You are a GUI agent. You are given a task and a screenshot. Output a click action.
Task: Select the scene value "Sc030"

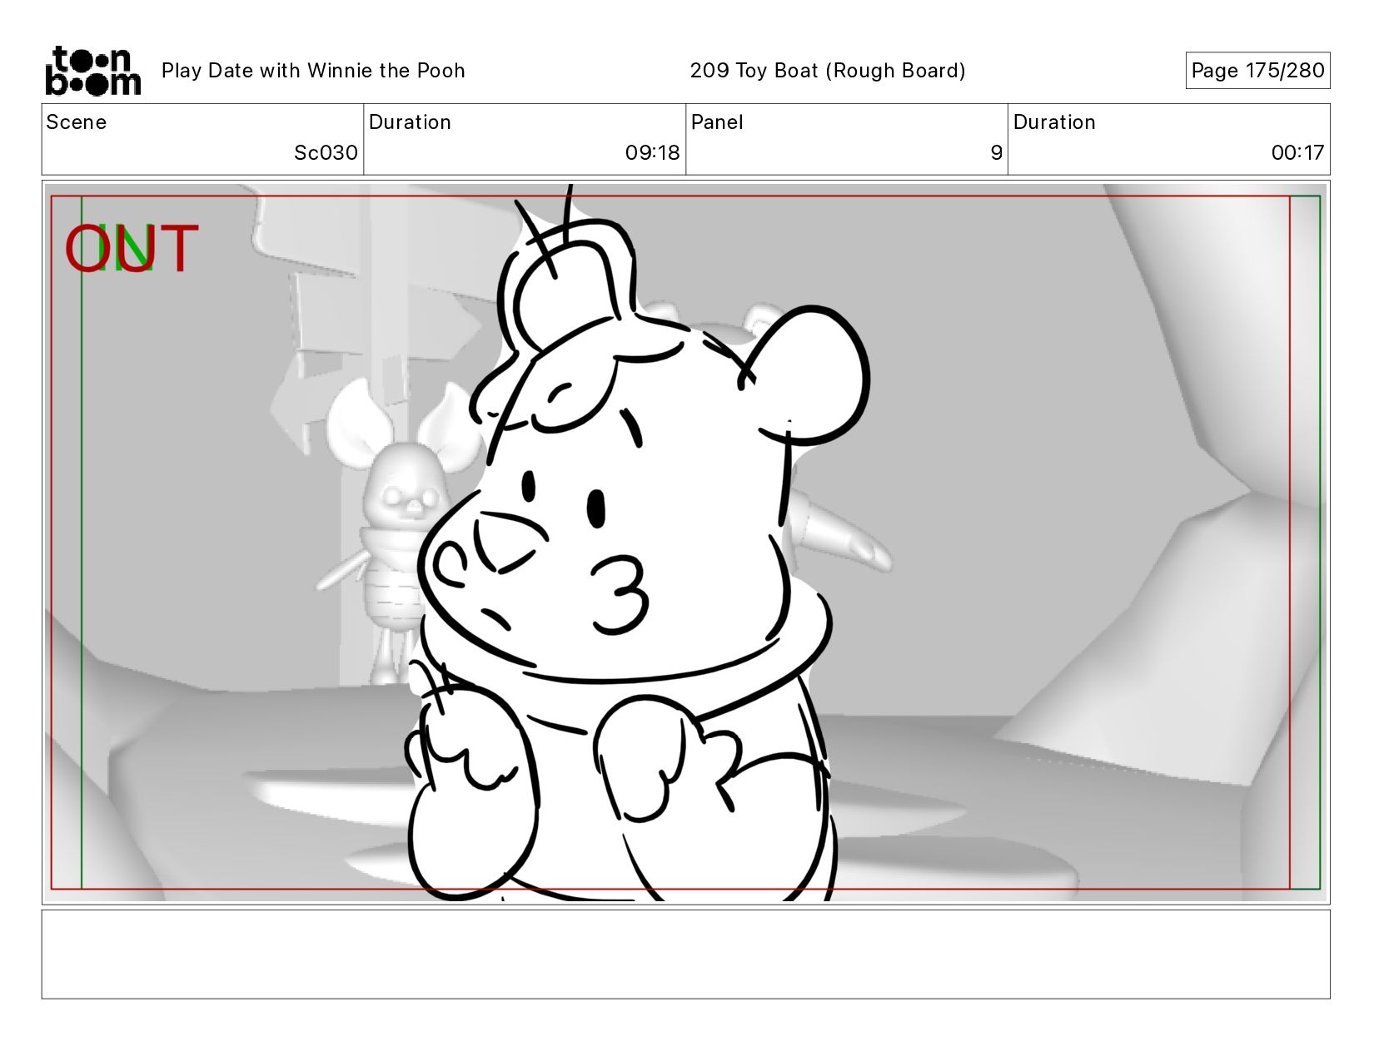326,153
